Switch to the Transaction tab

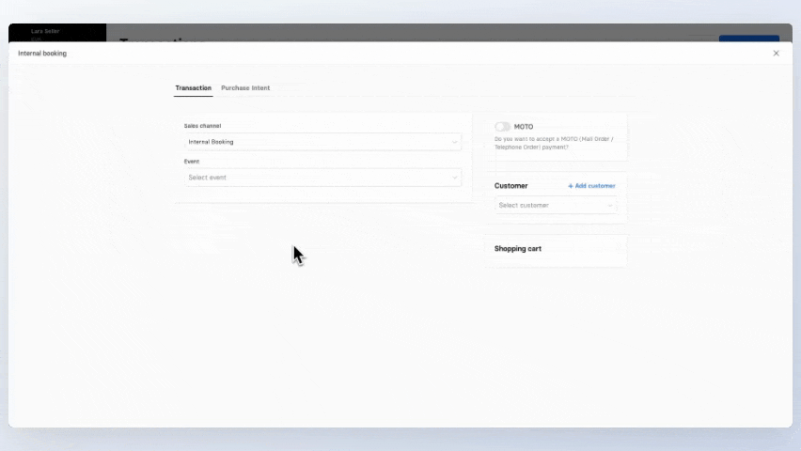tap(193, 88)
